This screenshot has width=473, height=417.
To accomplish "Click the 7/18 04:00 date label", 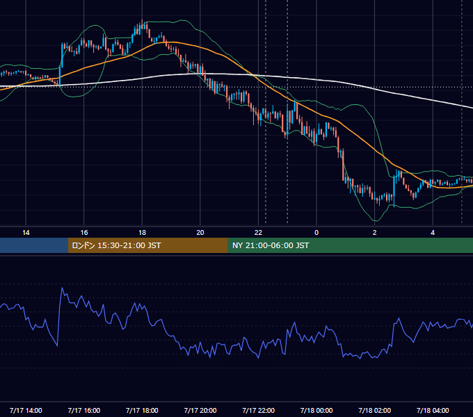I will pos(433,410).
